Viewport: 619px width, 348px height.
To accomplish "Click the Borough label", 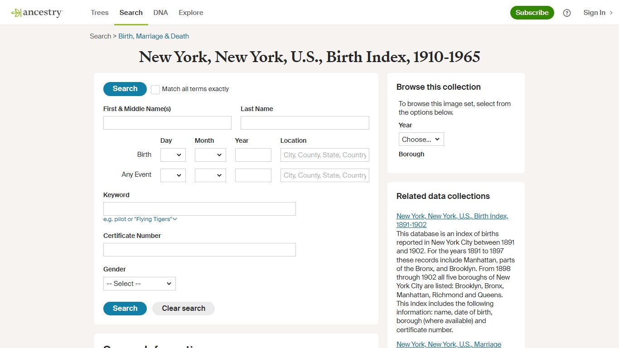I will point(411,154).
